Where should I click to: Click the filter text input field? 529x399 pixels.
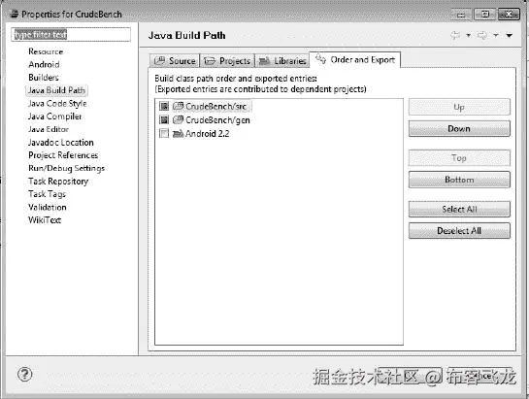pos(71,35)
